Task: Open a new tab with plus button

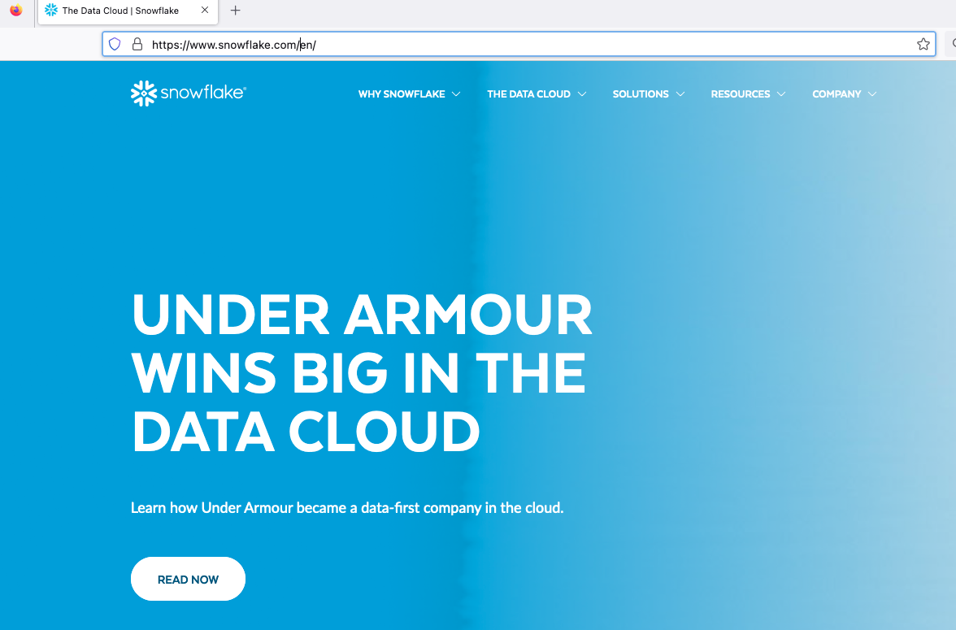Action: click(236, 11)
